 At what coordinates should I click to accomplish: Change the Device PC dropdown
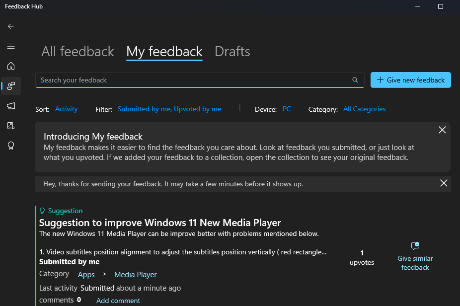click(x=287, y=109)
